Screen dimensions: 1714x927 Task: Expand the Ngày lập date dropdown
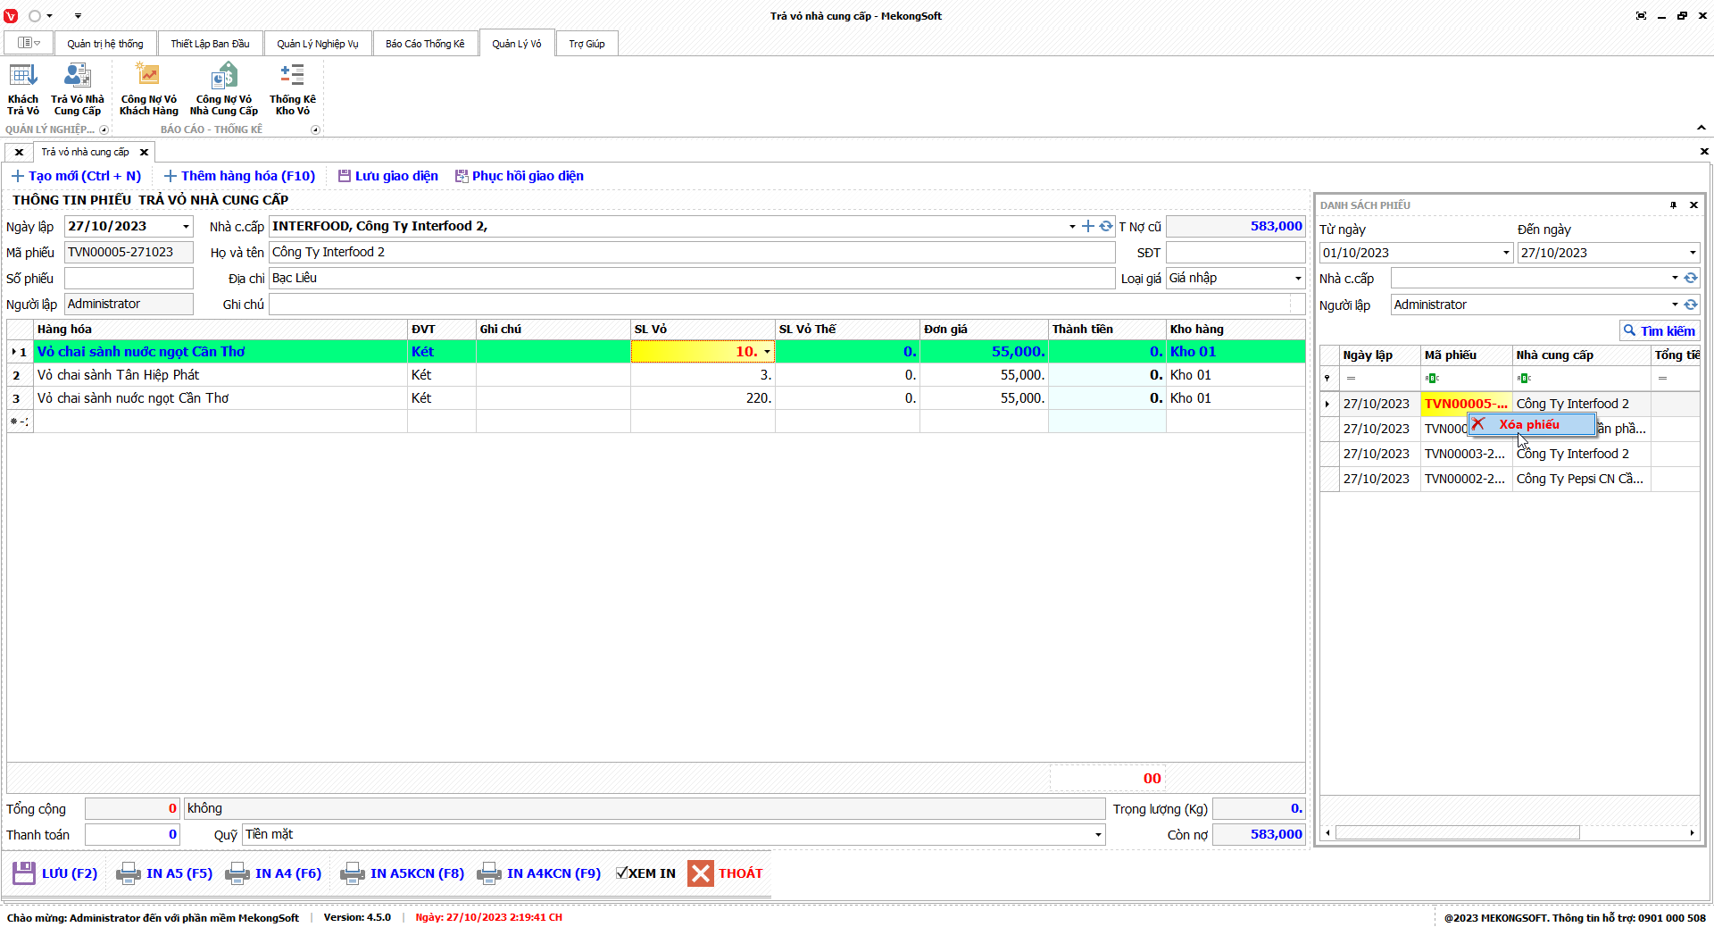[x=186, y=227]
